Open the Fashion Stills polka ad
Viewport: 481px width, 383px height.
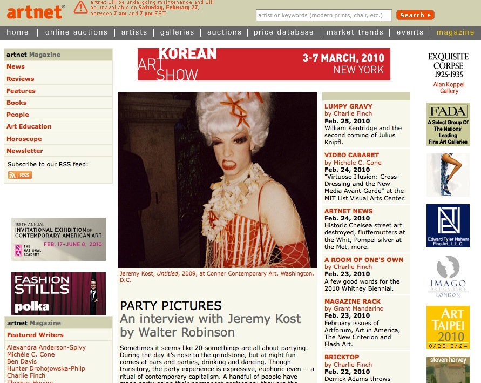click(x=58, y=293)
